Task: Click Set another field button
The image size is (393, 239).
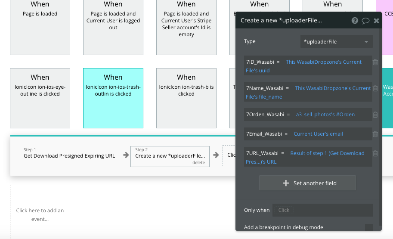Action: 307,183
